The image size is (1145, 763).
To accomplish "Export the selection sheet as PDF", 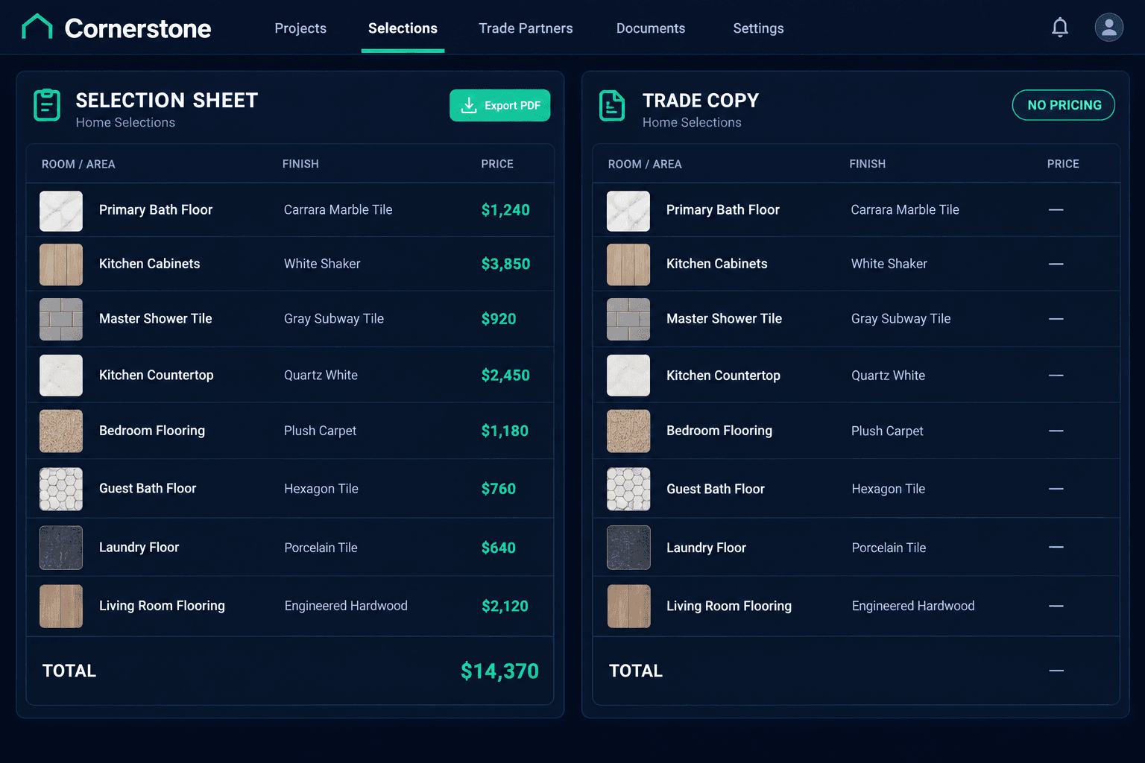I will [500, 105].
